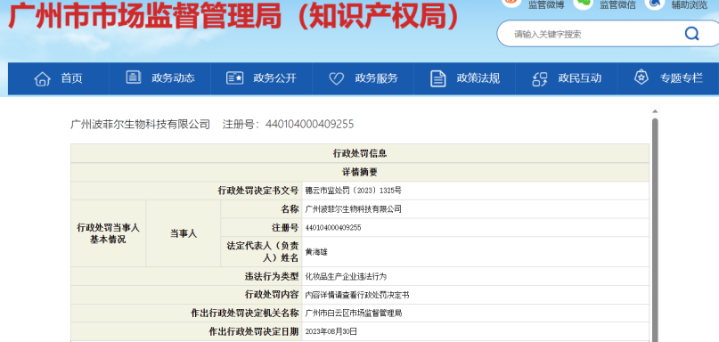
Task: Click the accessibility icon for 辅助浏览
Action: (x=655, y=4)
